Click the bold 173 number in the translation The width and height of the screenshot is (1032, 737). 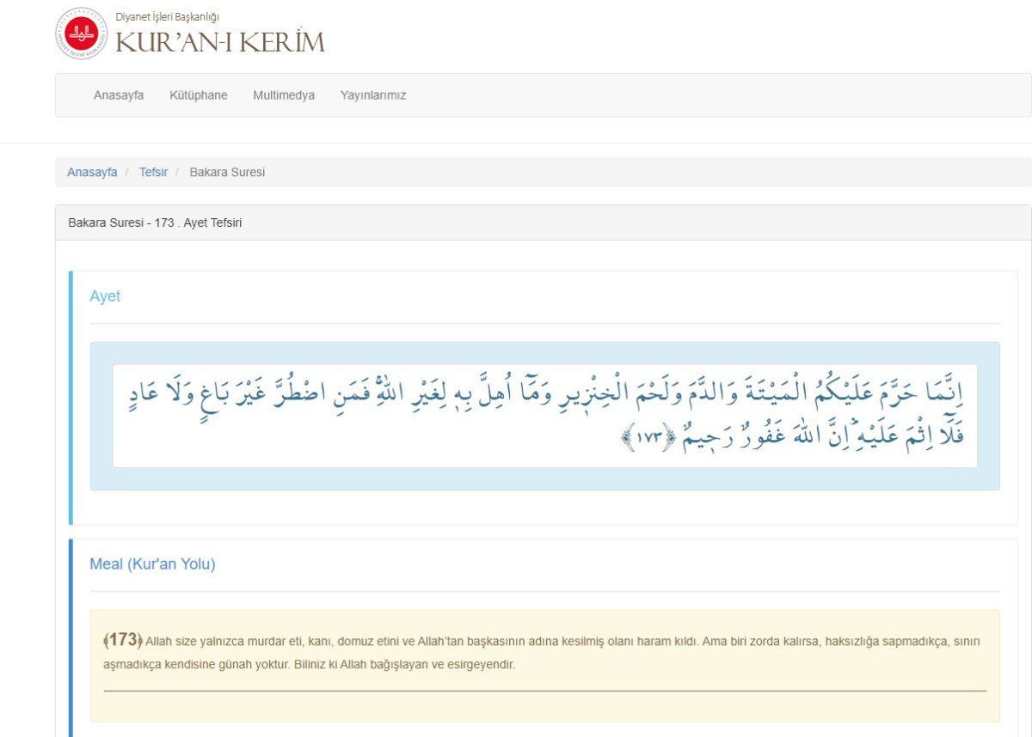(x=123, y=640)
